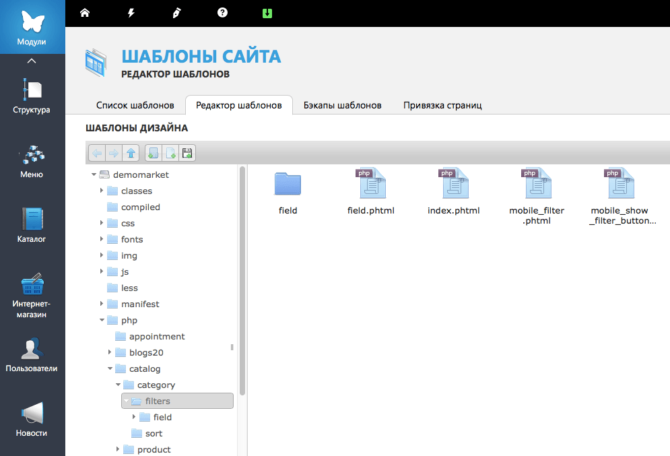Open the Структура module

32,96
